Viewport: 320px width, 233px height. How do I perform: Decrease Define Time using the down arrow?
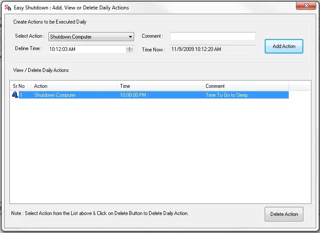130,51
